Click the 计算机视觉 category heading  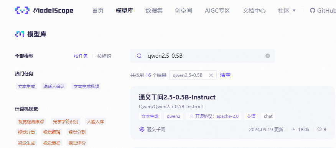click(26, 109)
